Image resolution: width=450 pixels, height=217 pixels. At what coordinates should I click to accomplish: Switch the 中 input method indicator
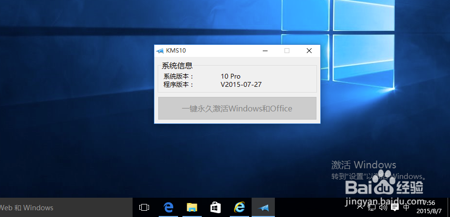click(x=406, y=207)
